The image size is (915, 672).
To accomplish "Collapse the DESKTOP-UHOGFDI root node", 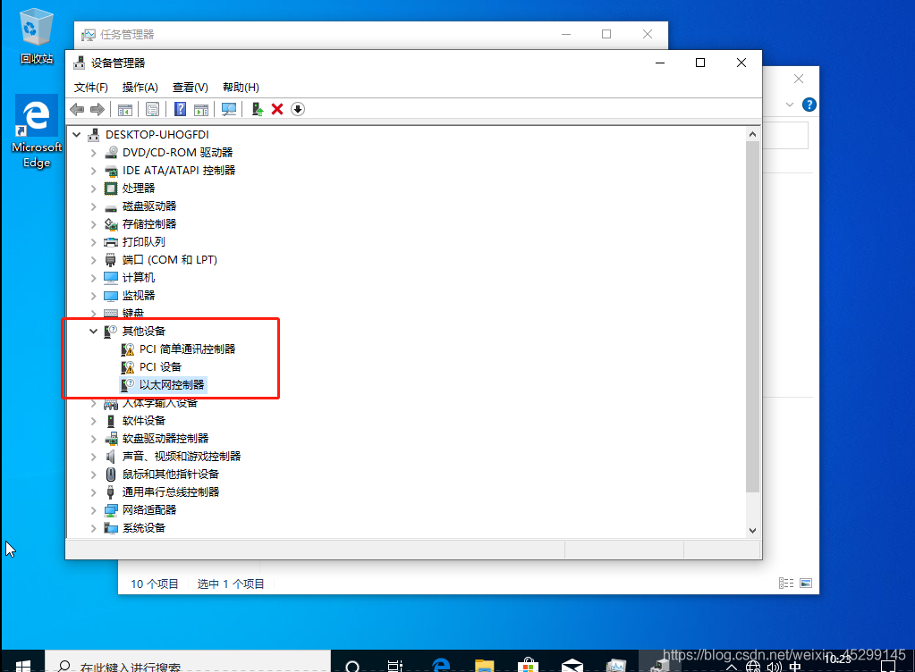I will [76, 135].
